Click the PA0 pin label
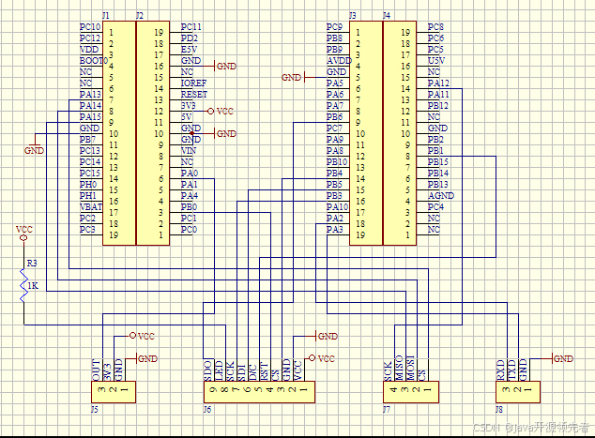Screen dimensions: 595x438 click(190, 173)
